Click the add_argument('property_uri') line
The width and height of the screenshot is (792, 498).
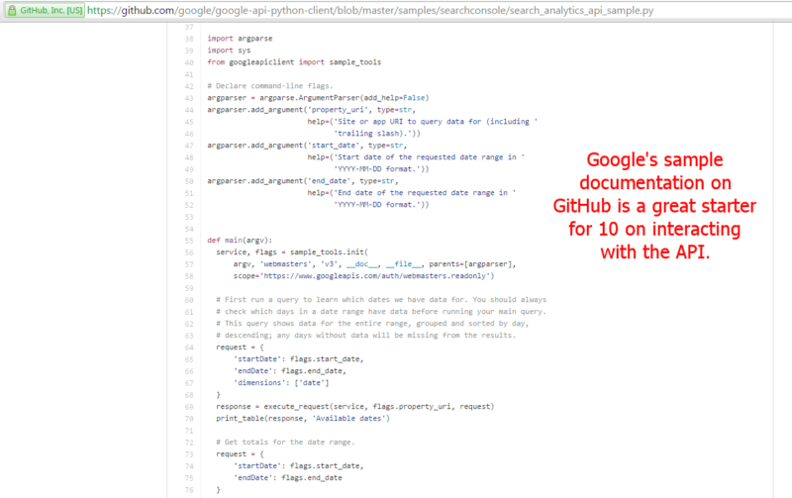pyautogui.click(x=311, y=110)
